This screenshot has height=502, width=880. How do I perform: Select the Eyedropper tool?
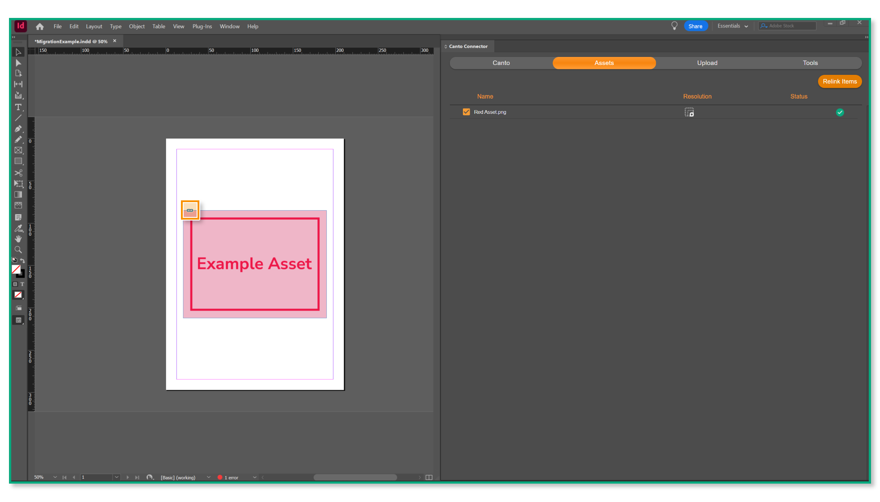pos(18,228)
